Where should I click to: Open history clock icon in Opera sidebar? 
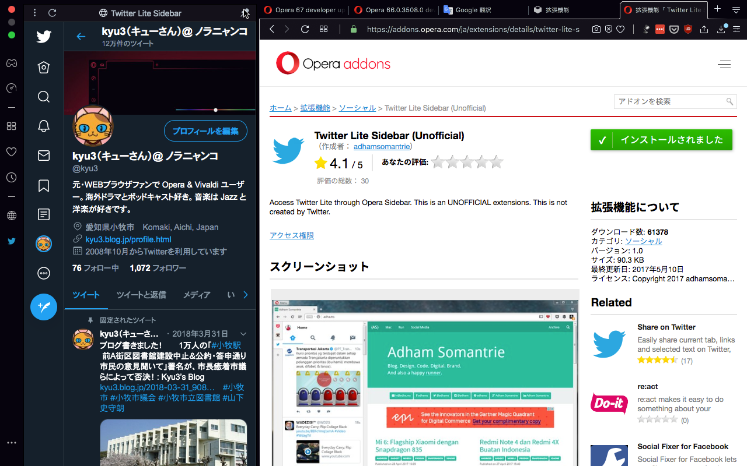point(11,177)
